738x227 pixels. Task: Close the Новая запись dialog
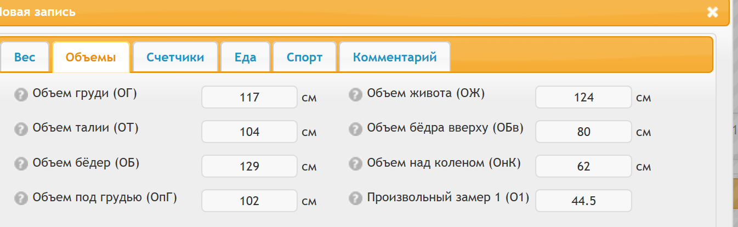(x=712, y=12)
